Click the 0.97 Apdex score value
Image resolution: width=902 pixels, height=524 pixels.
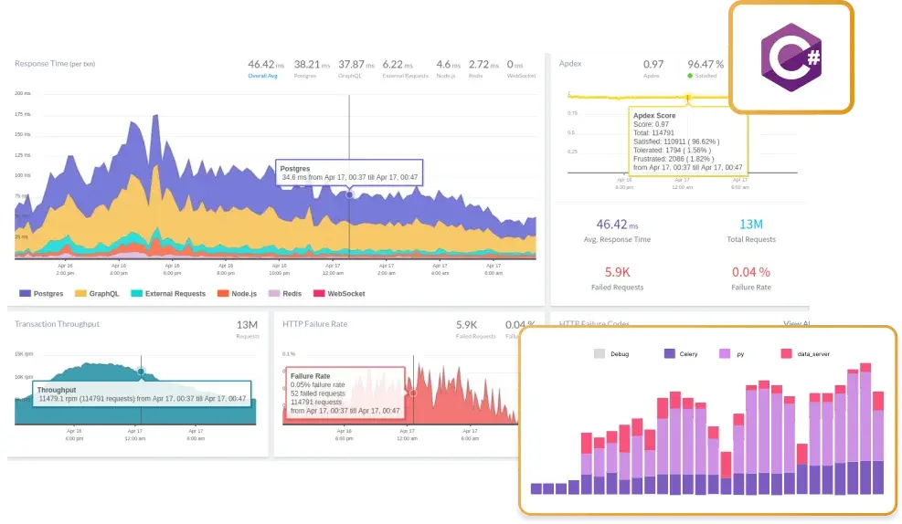[x=653, y=64]
